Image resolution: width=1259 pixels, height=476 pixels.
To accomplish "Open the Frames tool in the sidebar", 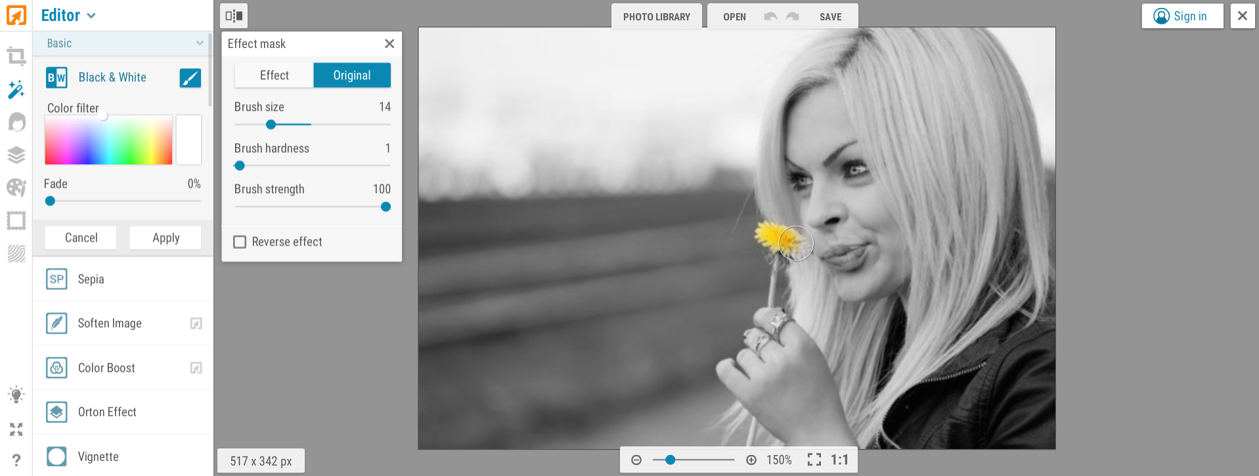I will pos(16,221).
